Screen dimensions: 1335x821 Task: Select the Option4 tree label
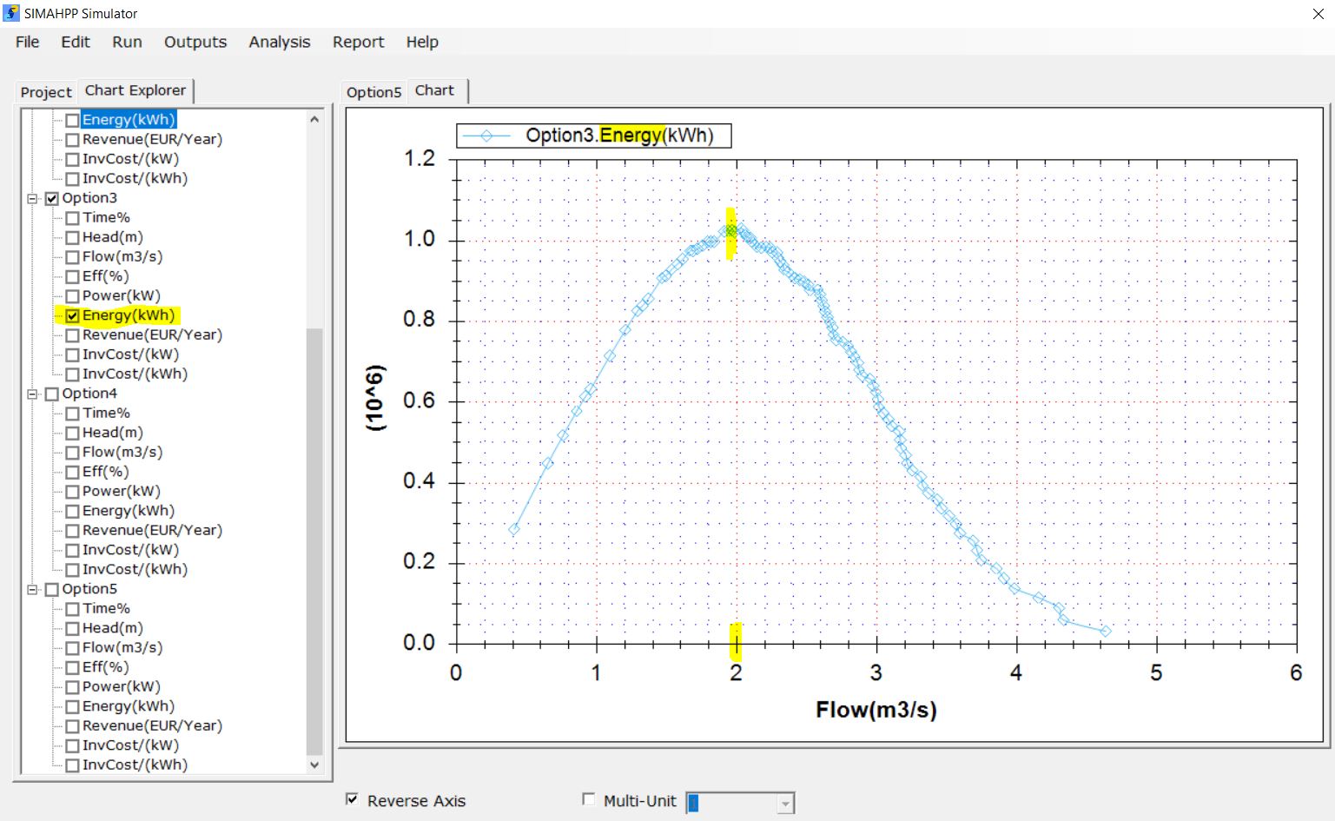coord(89,394)
